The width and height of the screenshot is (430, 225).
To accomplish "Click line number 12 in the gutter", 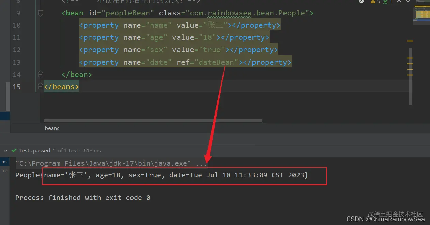I will tap(16, 50).
